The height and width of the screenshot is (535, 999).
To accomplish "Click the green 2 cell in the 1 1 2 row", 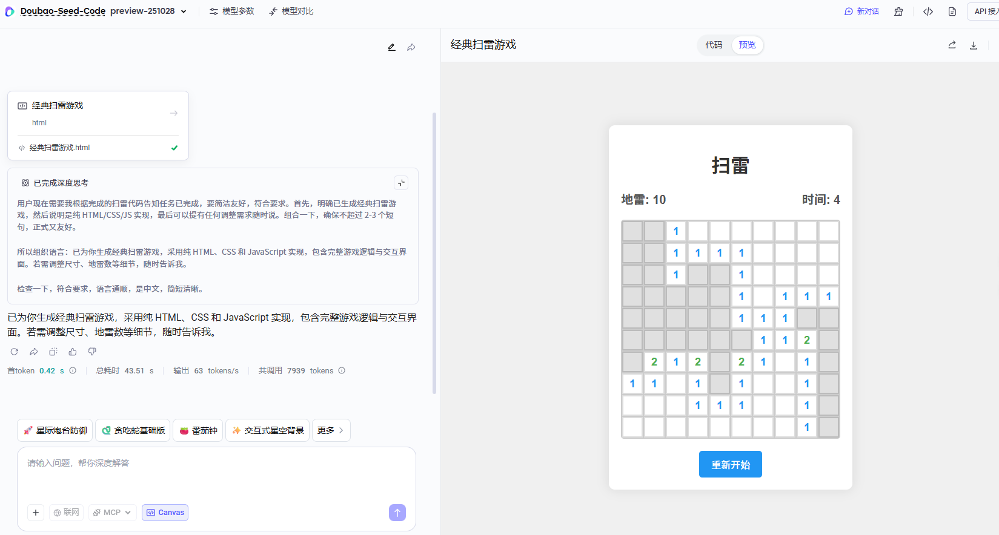I will pyautogui.click(x=807, y=340).
